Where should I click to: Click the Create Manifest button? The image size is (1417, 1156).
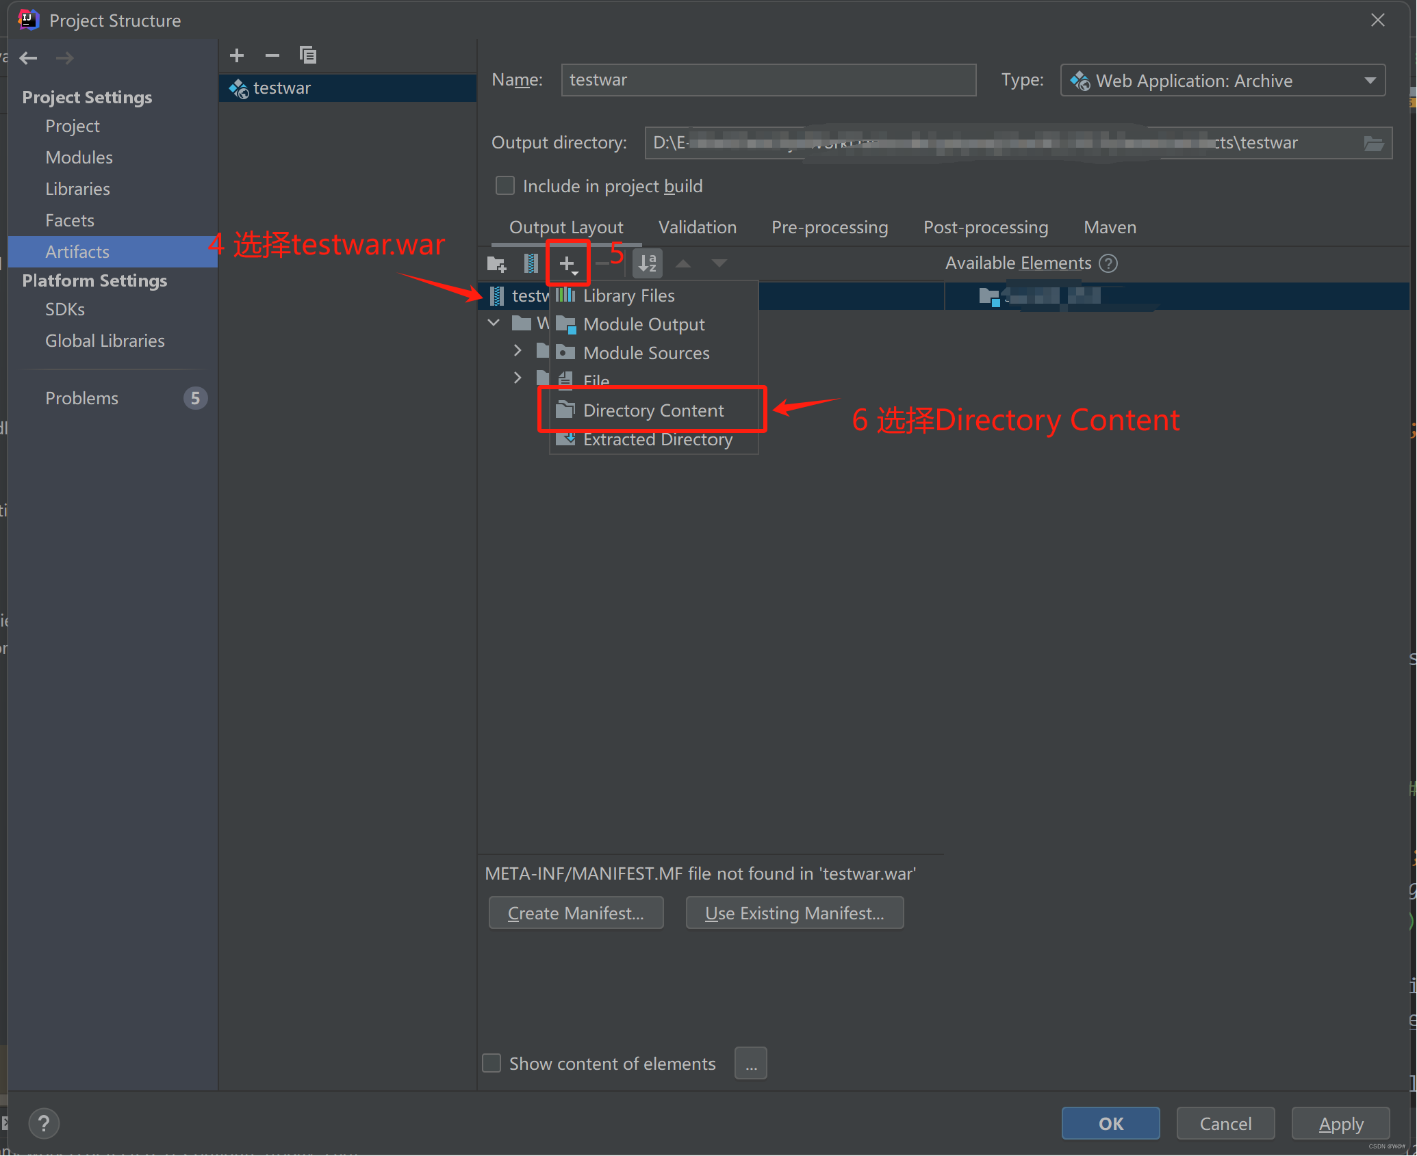[x=576, y=912]
